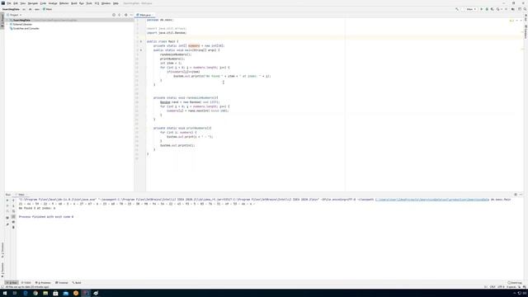Open the Build menu in menu bar
Image resolution: width=528 pixels, height=297 pixels.
click(73, 3)
